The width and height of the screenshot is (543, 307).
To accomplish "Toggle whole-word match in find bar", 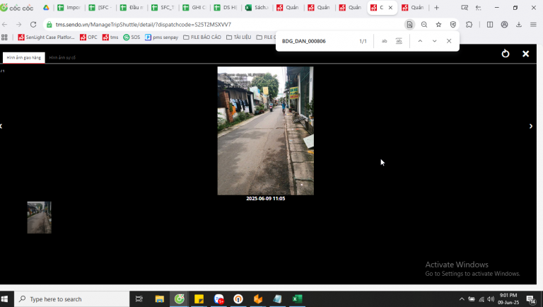I will click(x=399, y=41).
